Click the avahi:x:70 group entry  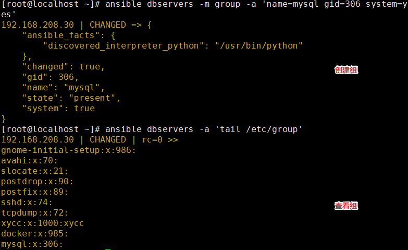coord(29,161)
